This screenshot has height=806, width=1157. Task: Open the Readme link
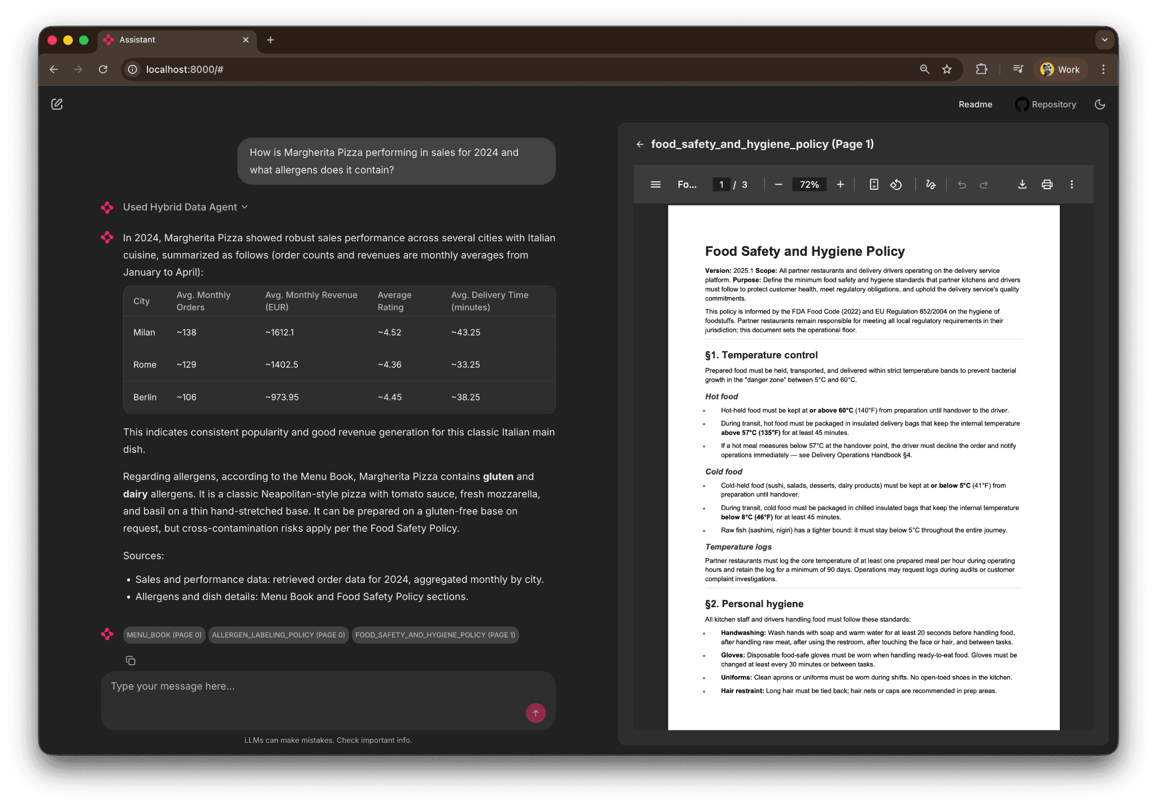pos(975,104)
